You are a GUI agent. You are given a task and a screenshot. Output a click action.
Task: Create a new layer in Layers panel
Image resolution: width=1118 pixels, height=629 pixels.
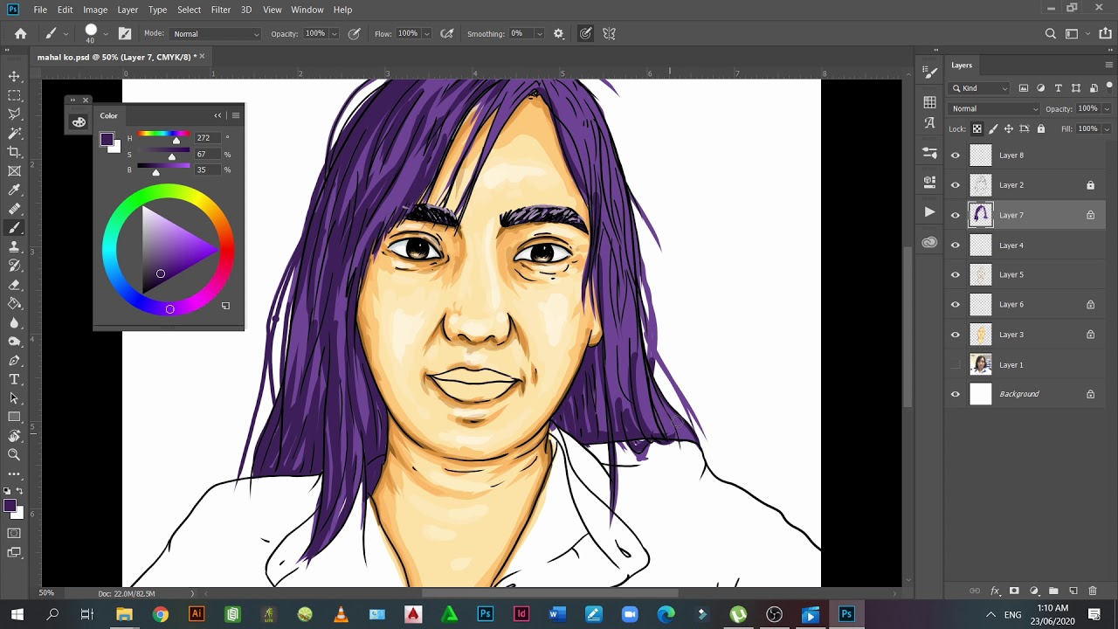pyautogui.click(x=1073, y=591)
